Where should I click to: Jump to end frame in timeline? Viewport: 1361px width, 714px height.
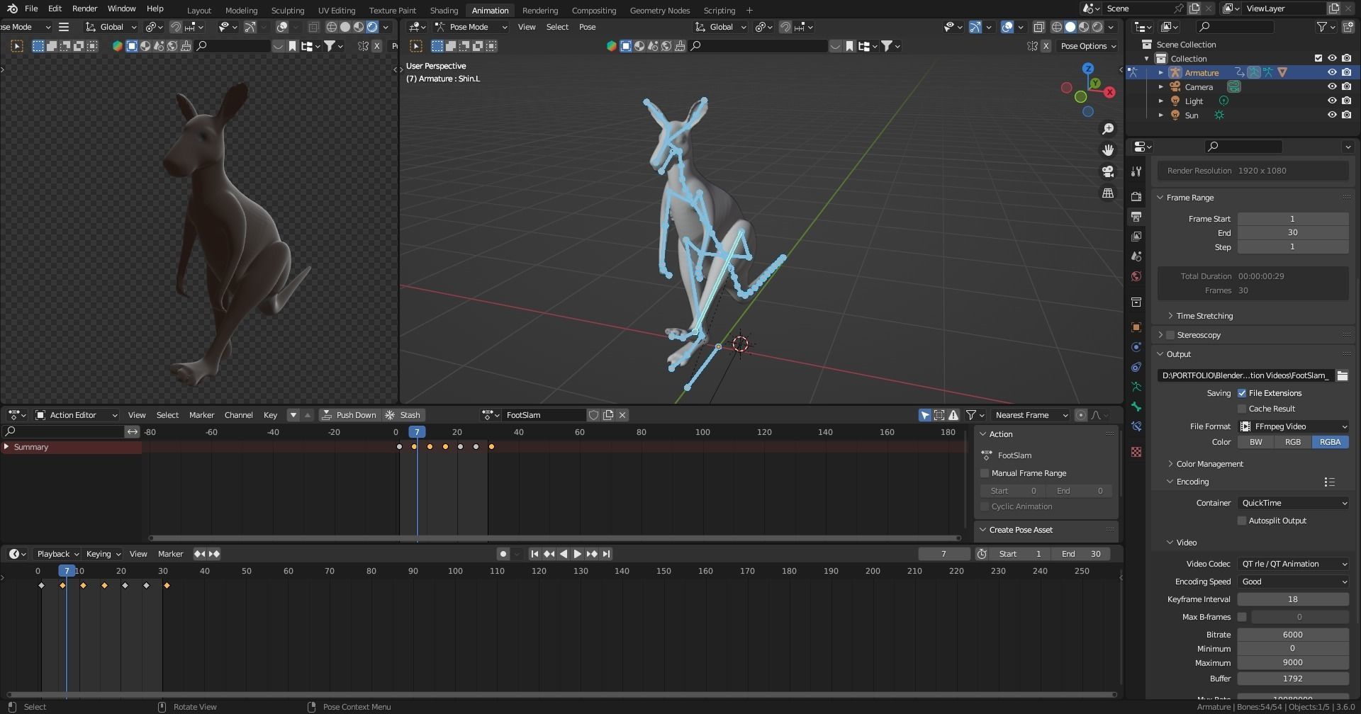(606, 554)
